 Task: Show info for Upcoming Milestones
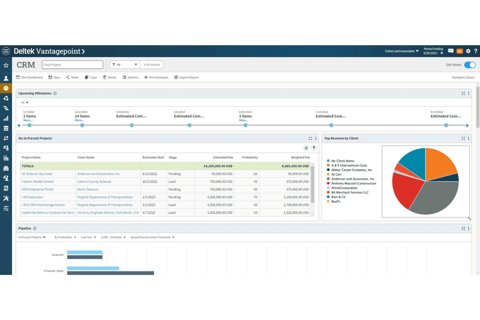[x=55, y=93]
